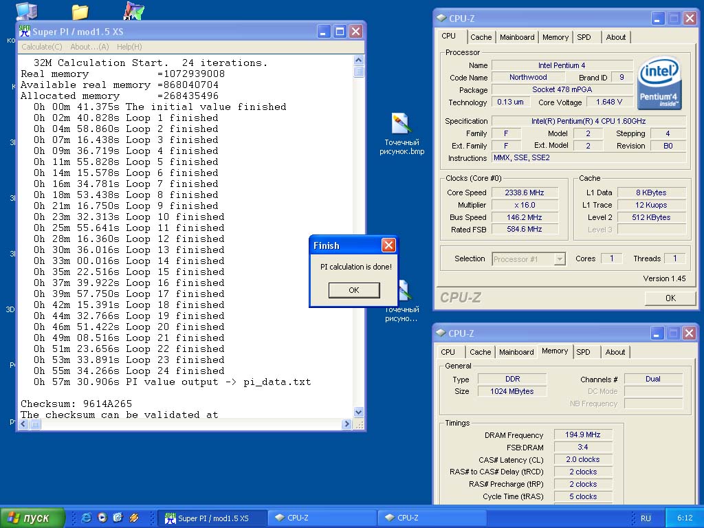Open SPD tab in lower CPU-Z window
Image resolution: width=704 pixels, height=528 pixels.
pyautogui.click(x=583, y=352)
